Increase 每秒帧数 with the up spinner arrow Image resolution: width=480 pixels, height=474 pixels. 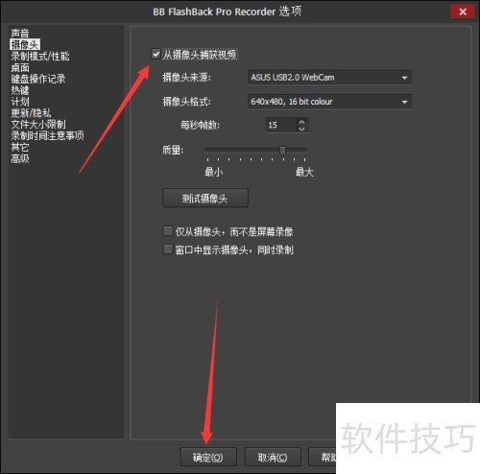pyautogui.click(x=301, y=122)
